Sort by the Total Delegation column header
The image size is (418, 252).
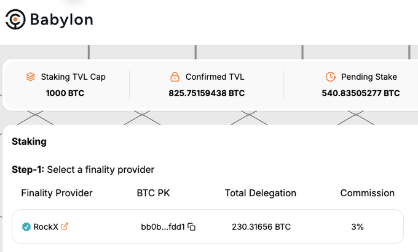pos(260,193)
